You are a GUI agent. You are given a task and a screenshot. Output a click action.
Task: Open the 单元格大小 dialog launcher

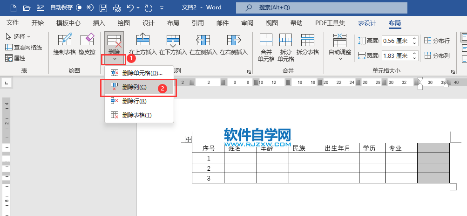click(x=453, y=71)
